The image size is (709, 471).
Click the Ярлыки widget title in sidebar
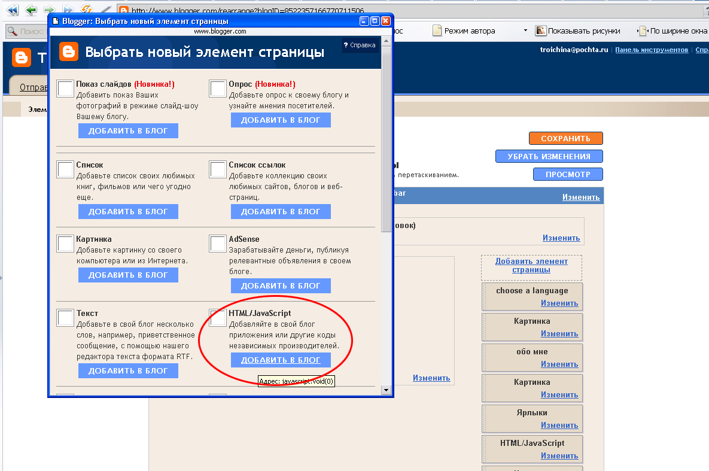532,412
